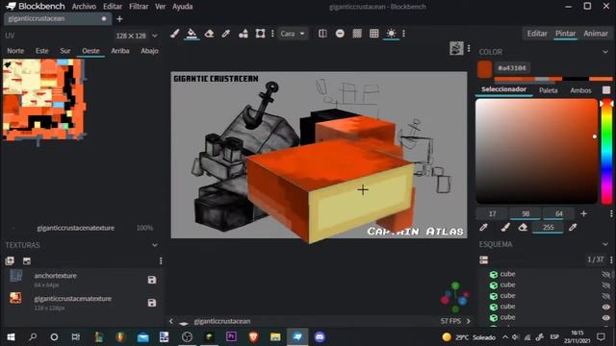Image resolution: width=616 pixels, height=346 pixels.
Task: Open Discord from the taskbar
Action: click(x=320, y=337)
